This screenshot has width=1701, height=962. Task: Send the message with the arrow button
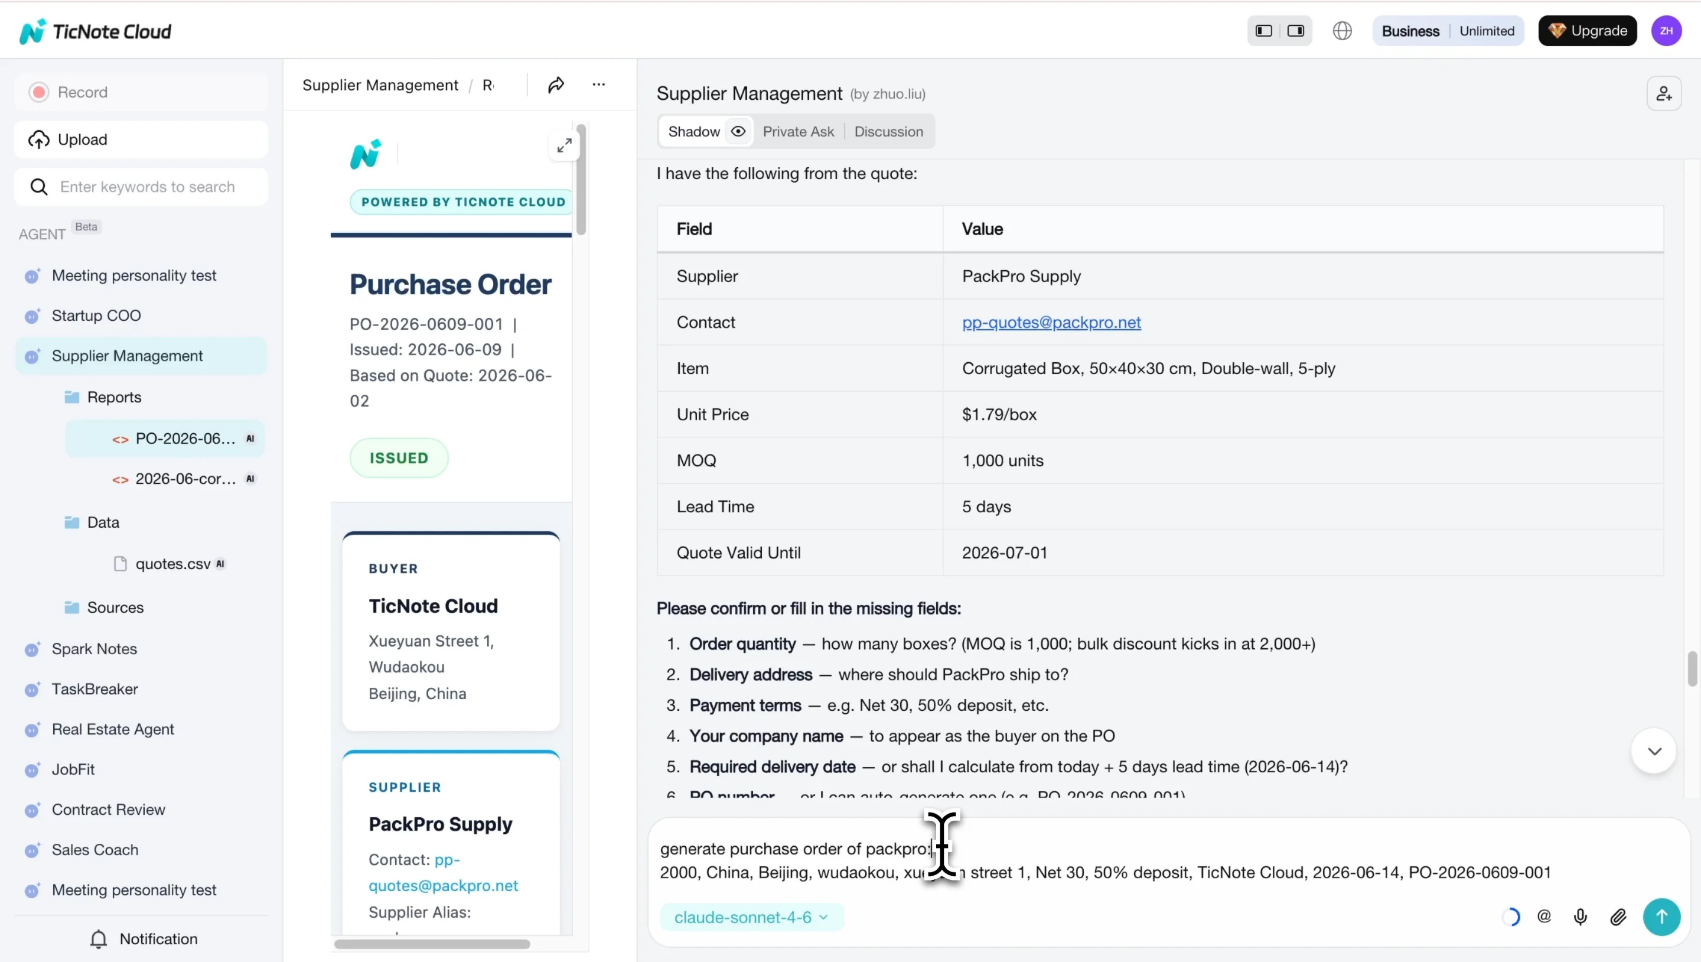(1661, 917)
